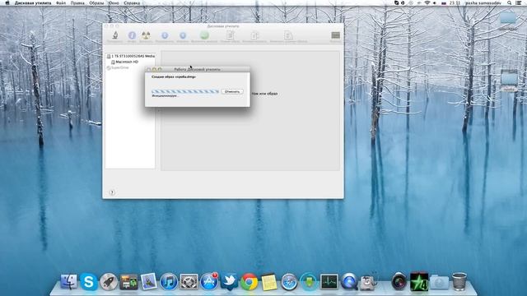The height and width of the screenshot is (296, 527).
Task: Click the help question mark button
Action: point(112,192)
